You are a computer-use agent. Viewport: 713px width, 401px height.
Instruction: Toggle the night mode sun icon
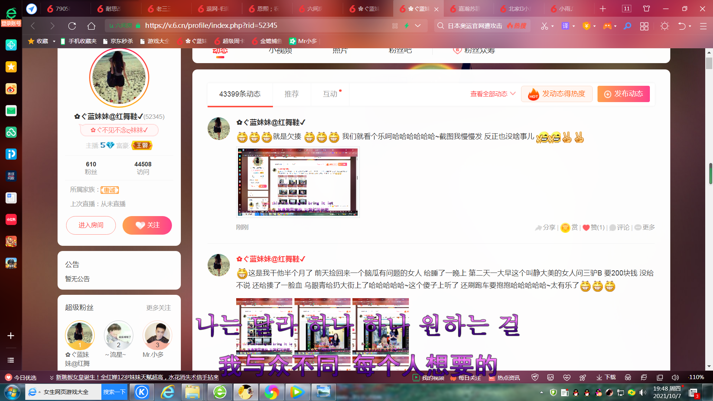(665, 26)
